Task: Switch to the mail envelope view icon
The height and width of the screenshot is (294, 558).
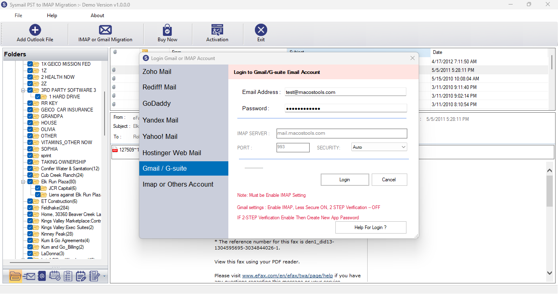Action: (29, 276)
